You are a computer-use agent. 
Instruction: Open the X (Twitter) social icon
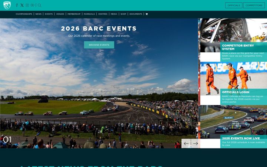[22, 5]
